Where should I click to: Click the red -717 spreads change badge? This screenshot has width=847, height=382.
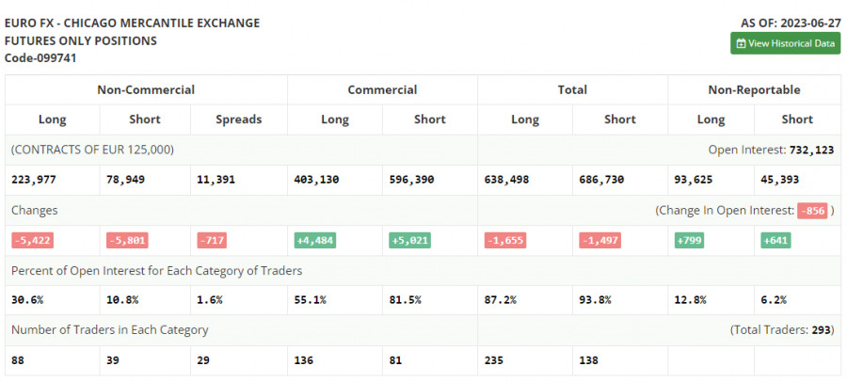pyautogui.click(x=213, y=241)
